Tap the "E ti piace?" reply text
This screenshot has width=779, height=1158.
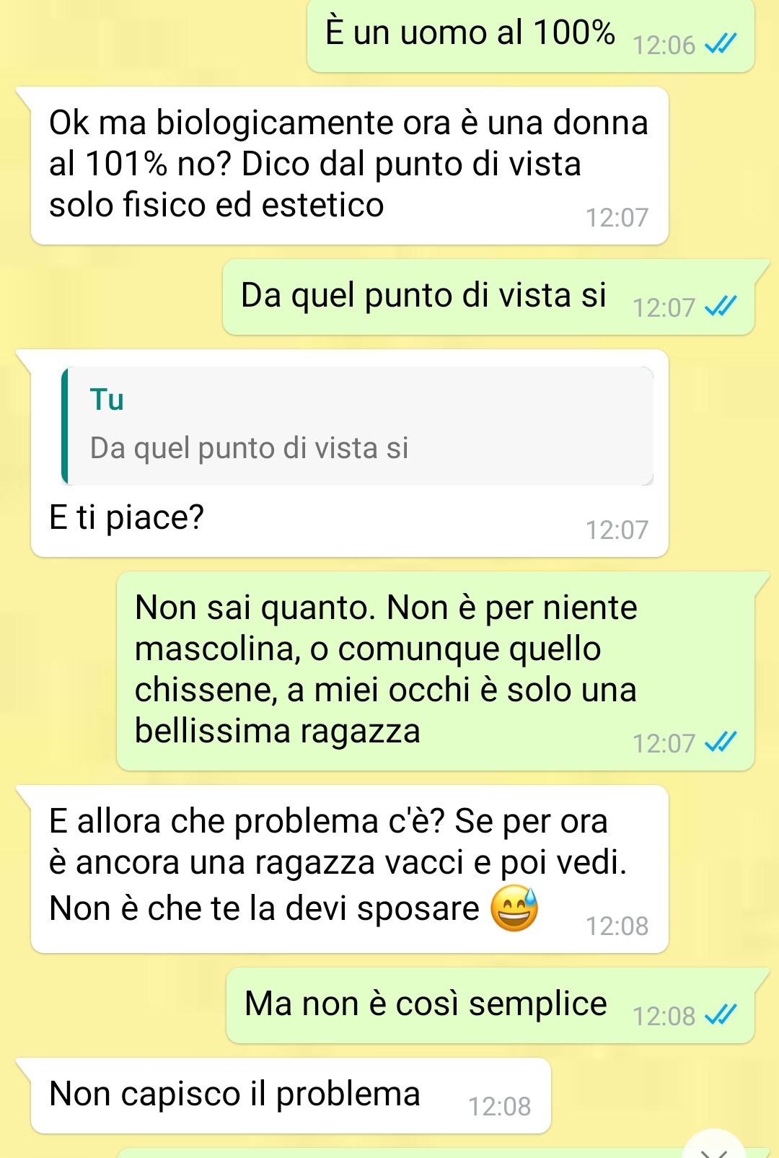pos(127,517)
